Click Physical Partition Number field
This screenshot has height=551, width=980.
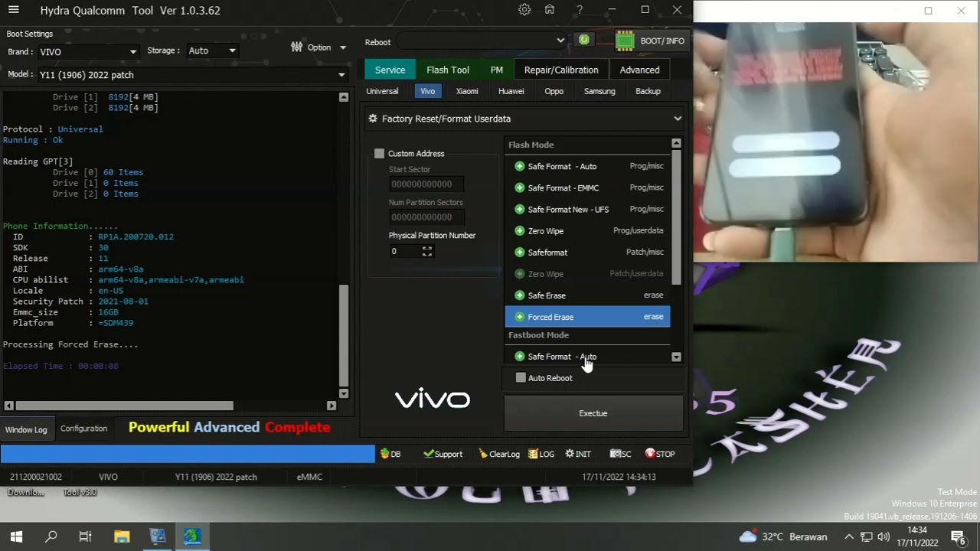click(x=404, y=251)
